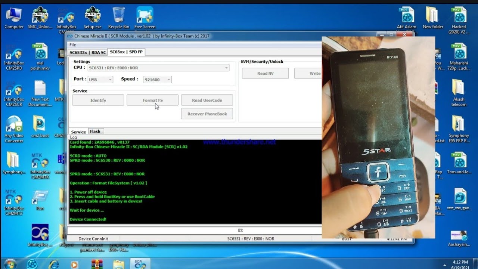Image resolution: width=478 pixels, height=269 pixels.
Task: Click the Write button in NVM section
Action: pos(308,73)
